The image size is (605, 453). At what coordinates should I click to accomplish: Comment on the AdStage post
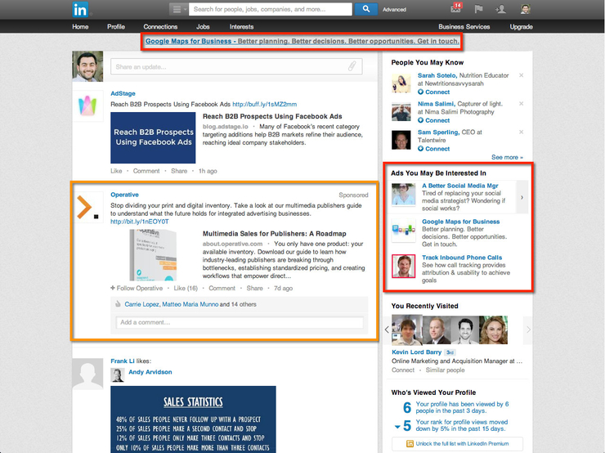146,171
